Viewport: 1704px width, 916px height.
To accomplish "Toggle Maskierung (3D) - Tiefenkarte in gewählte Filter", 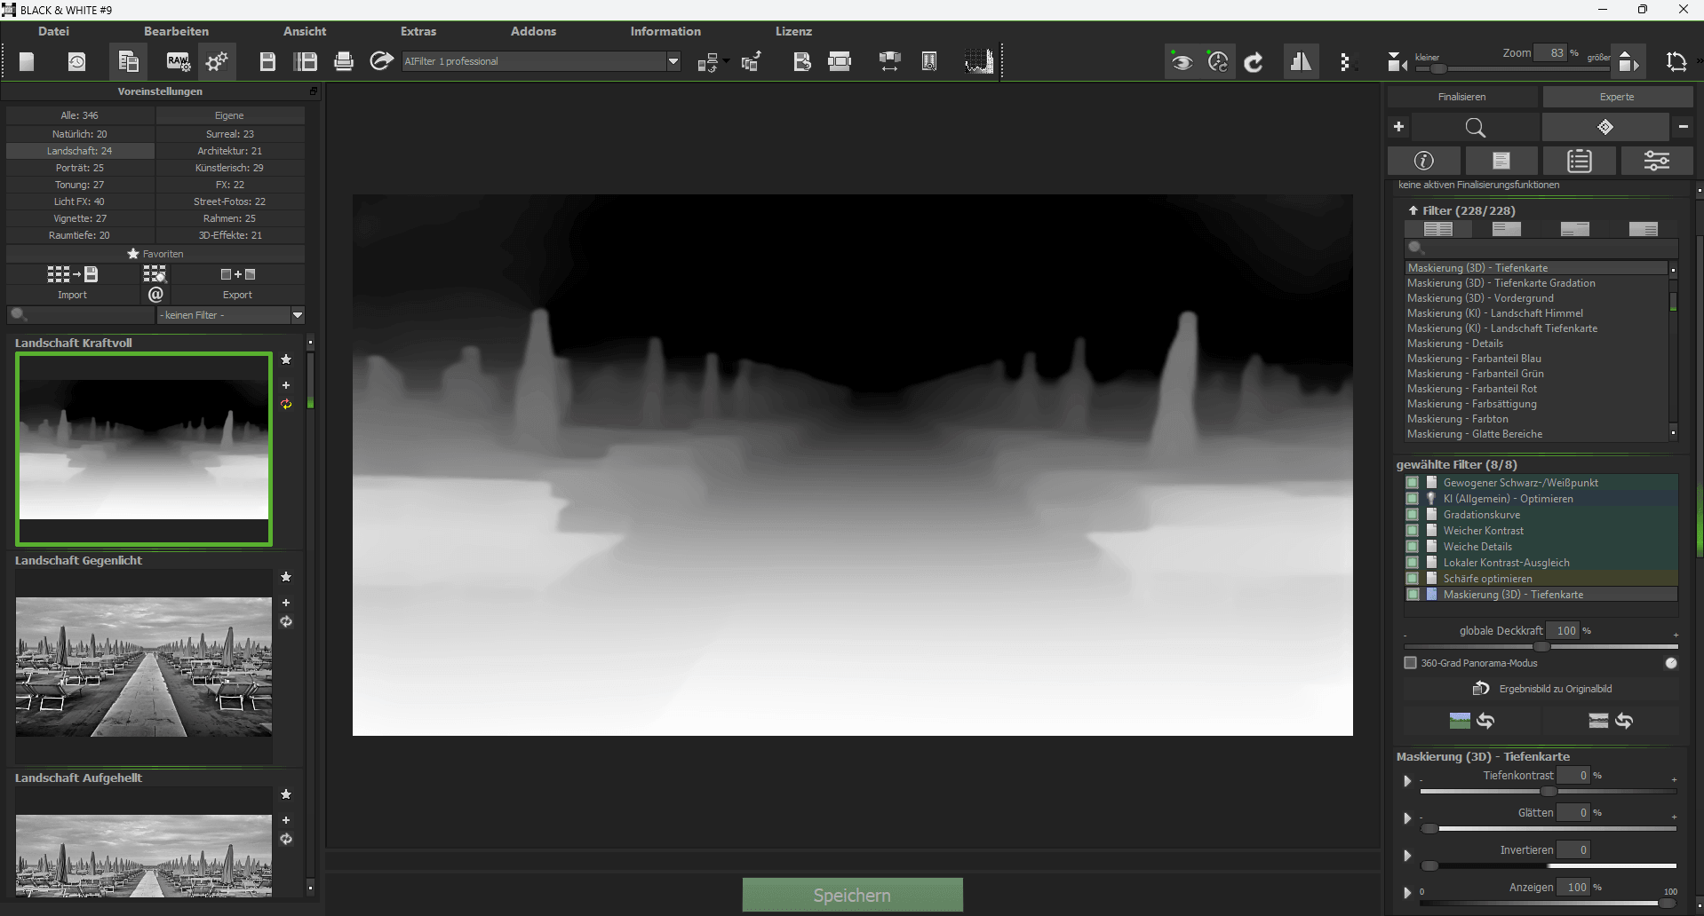I will tap(1412, 595).
